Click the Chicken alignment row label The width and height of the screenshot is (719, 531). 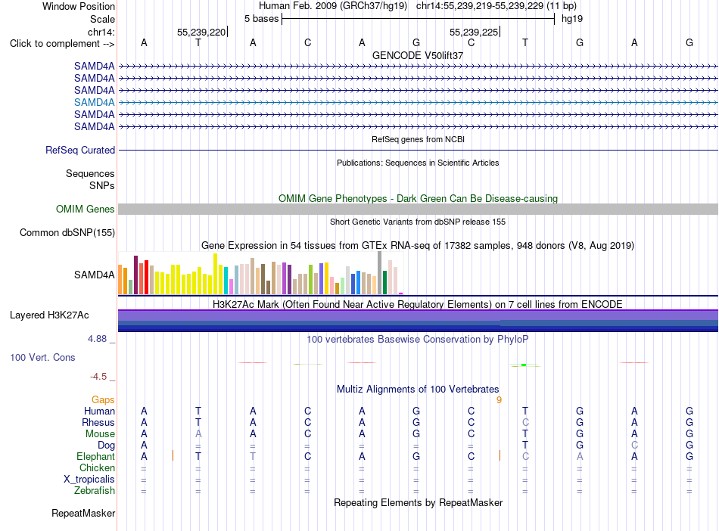97,467
